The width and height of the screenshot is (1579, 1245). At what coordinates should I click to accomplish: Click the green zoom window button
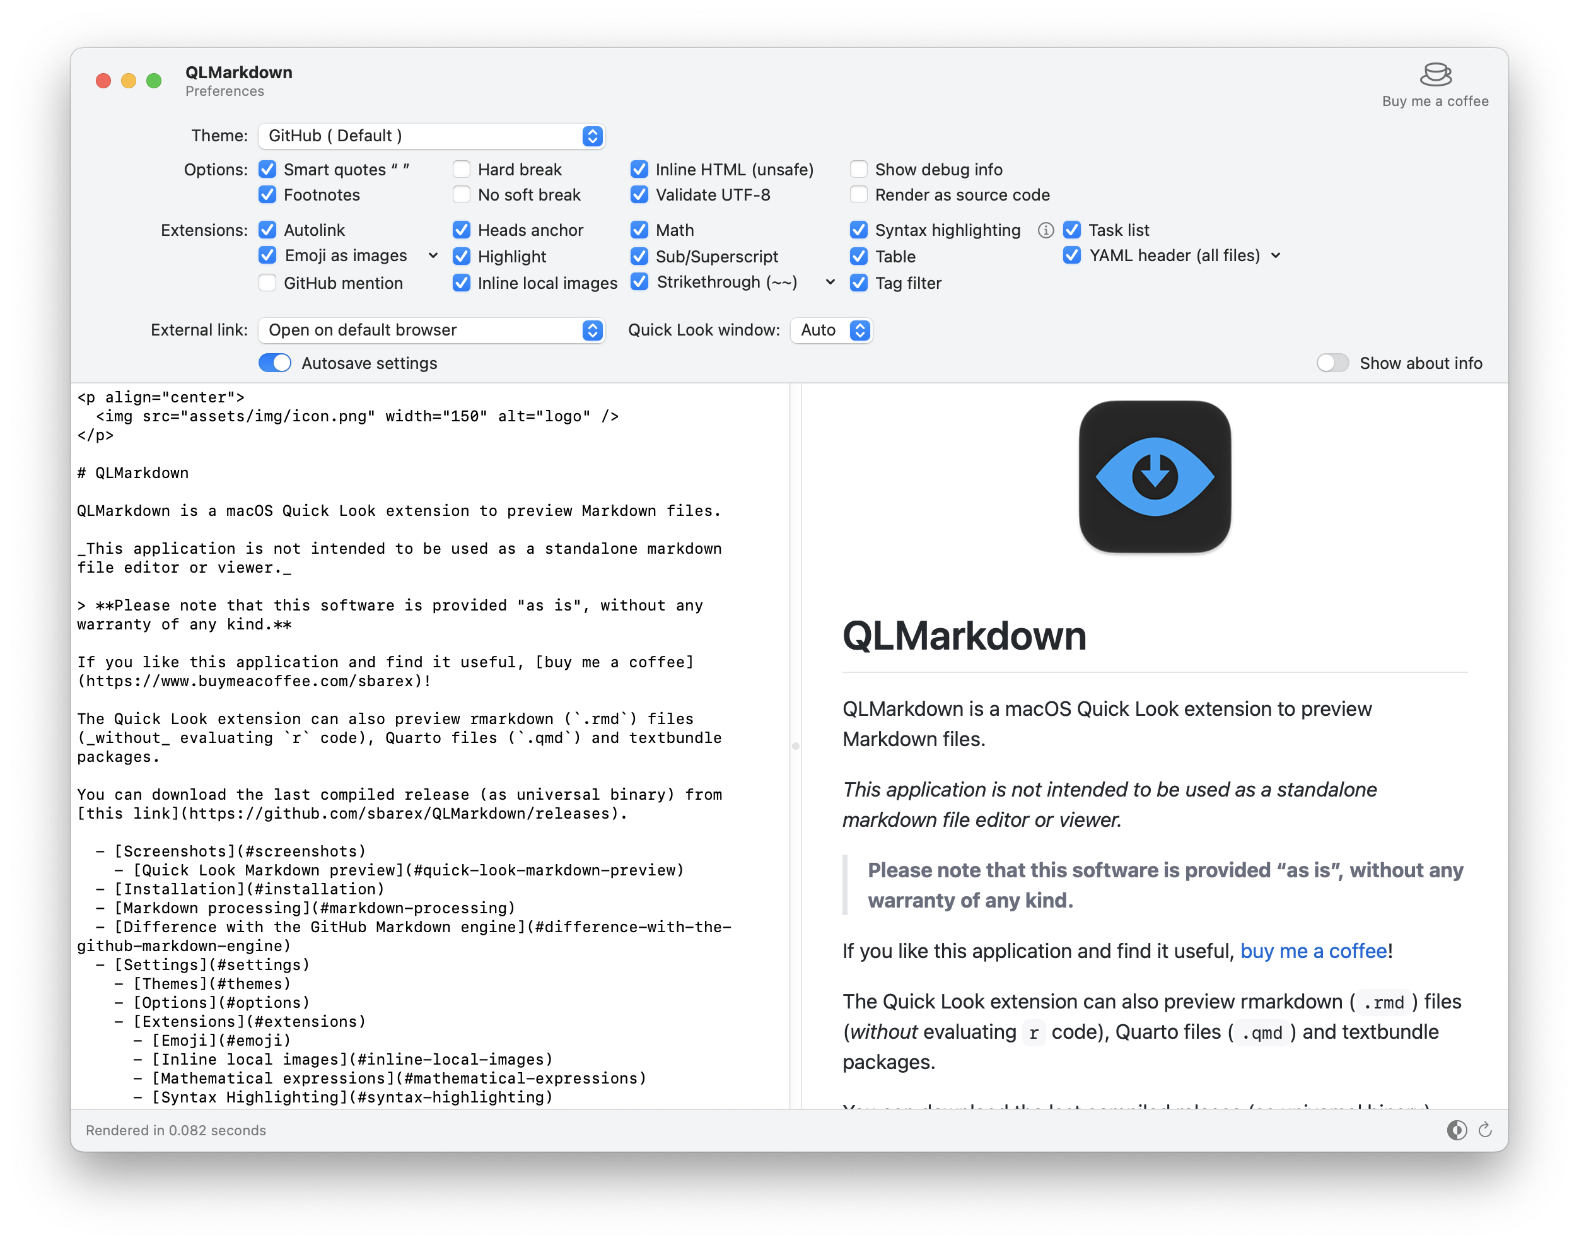pos(154,81)
